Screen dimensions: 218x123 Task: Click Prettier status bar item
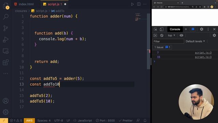[x=126, y=121]
